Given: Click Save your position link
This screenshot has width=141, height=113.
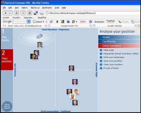Looking at the screenshot, I should (x=113, y=61).
